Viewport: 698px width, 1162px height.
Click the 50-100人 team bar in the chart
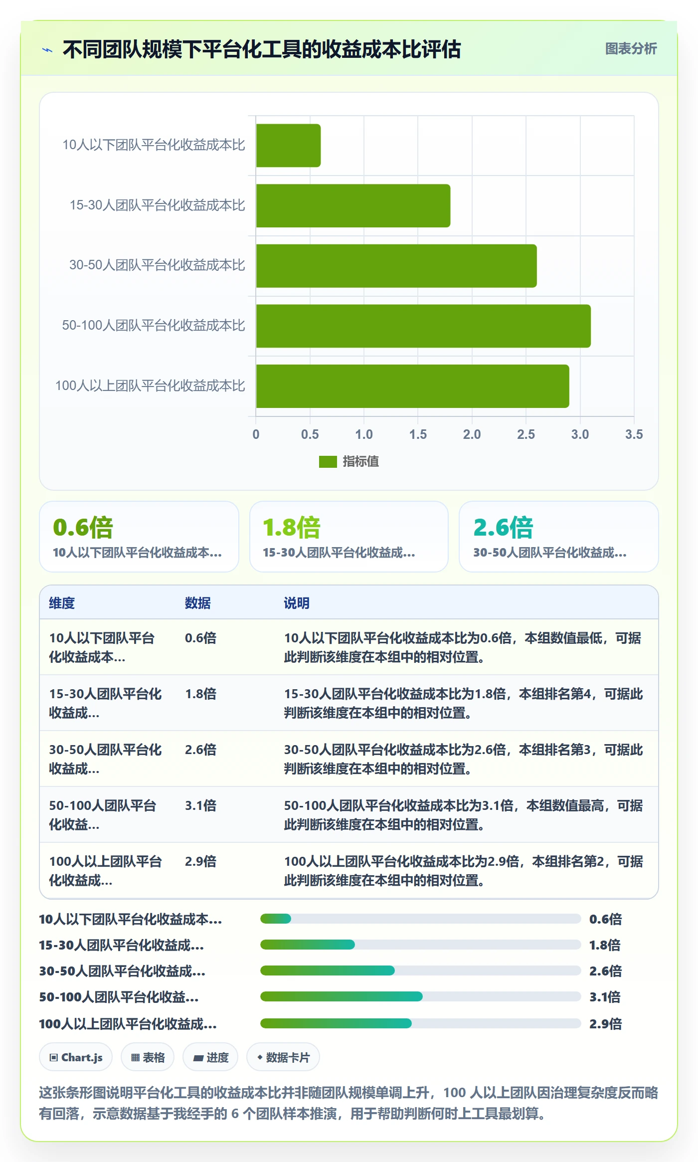pos(423,326)
